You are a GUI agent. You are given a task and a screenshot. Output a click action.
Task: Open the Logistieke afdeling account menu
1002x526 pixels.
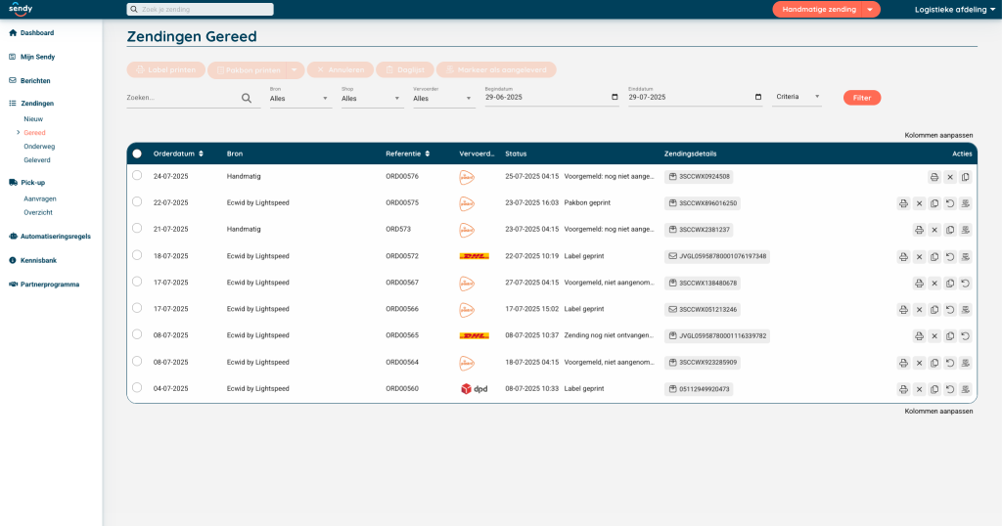pyautogui.click(x=955, y=10)
